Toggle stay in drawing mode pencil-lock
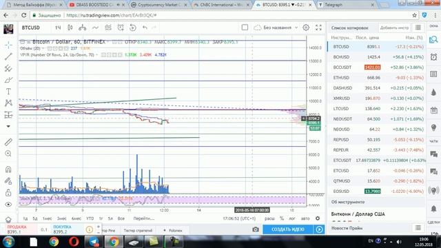The height and width of the screenshot is (248, 441). [8, 181]
